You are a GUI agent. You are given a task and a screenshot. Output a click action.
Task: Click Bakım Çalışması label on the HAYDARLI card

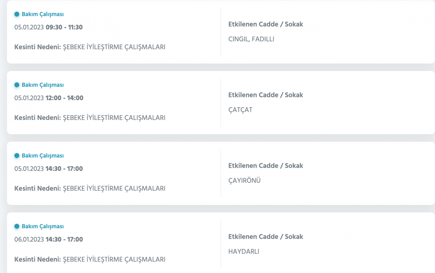click(42, 226)
